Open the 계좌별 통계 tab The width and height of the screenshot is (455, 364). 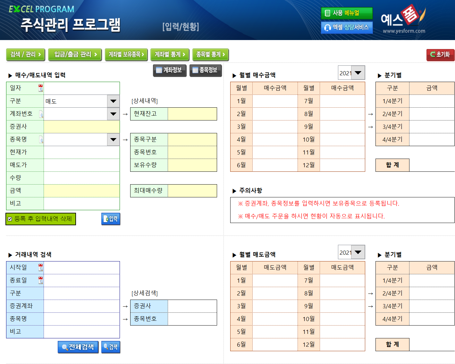170,54
